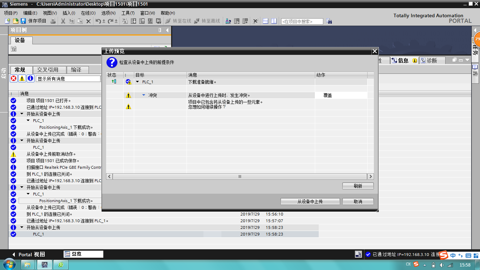The image size is (480, 270).
Task: Click the compile icon in toolbar
Action: (x=125, y=21)
